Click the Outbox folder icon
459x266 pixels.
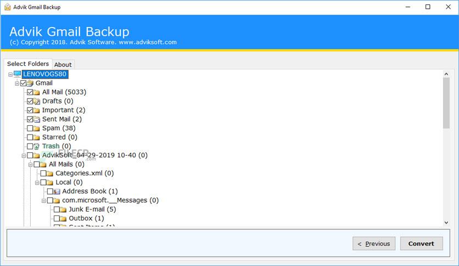pyautogui.click(x=63, y=219)
